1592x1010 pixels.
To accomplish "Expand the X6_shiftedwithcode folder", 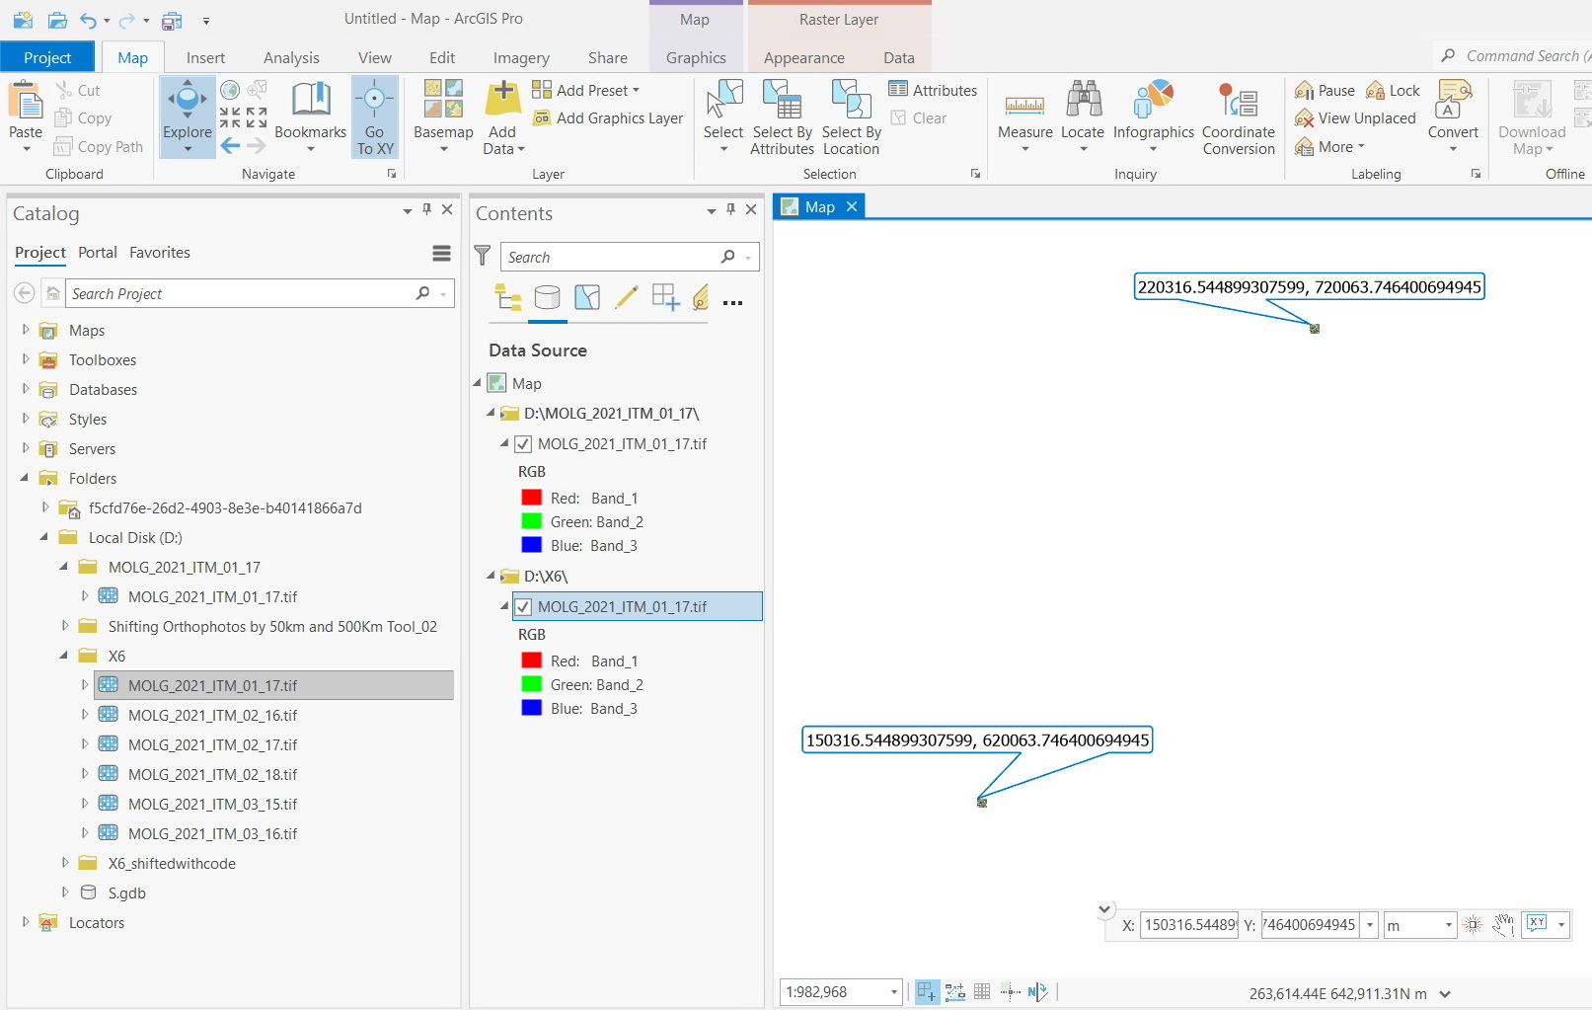I will (x=64, y=863).
